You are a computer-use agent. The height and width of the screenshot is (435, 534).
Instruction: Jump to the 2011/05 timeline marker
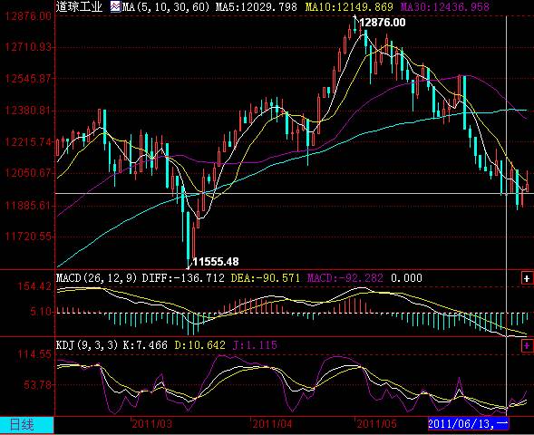(x=376, y=424)
